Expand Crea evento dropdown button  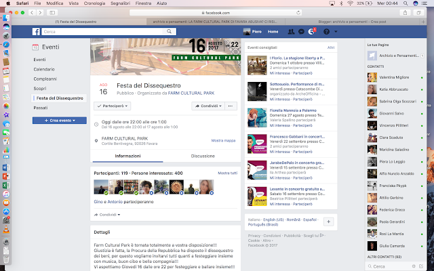click(60, 121)
